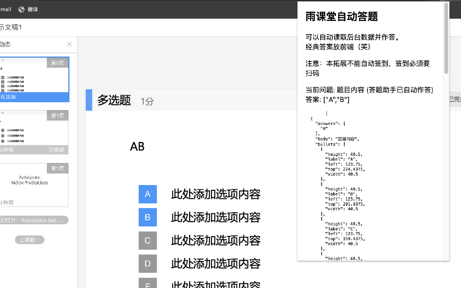Click the "body": "题目内容" JSON line
This screenshot has width=461, height=288.
tap(337, 139)
